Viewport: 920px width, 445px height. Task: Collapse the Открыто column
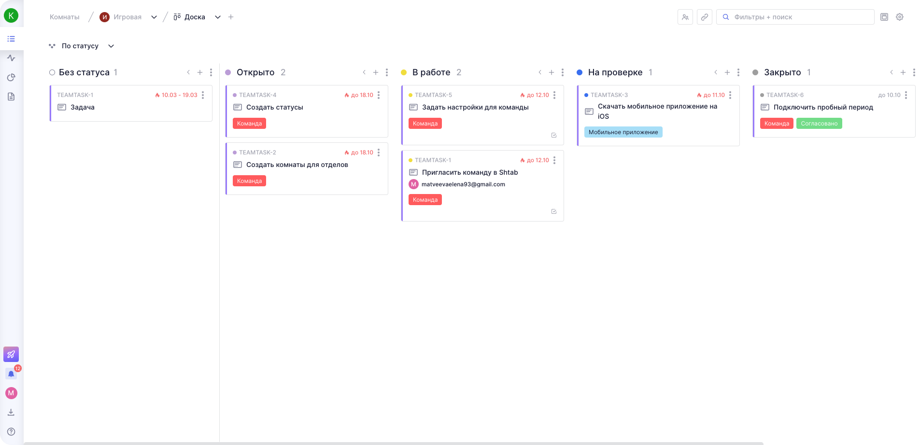point(364,72)
